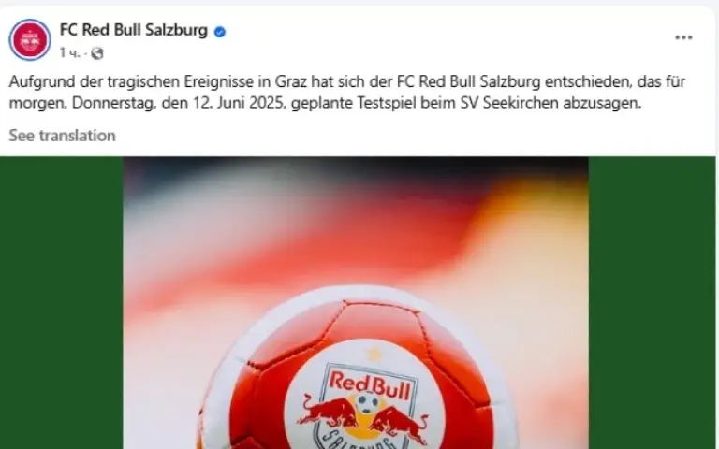719x449 pixels.
Task: Click the blue verified badge
Action: click(x=220, y=32)
